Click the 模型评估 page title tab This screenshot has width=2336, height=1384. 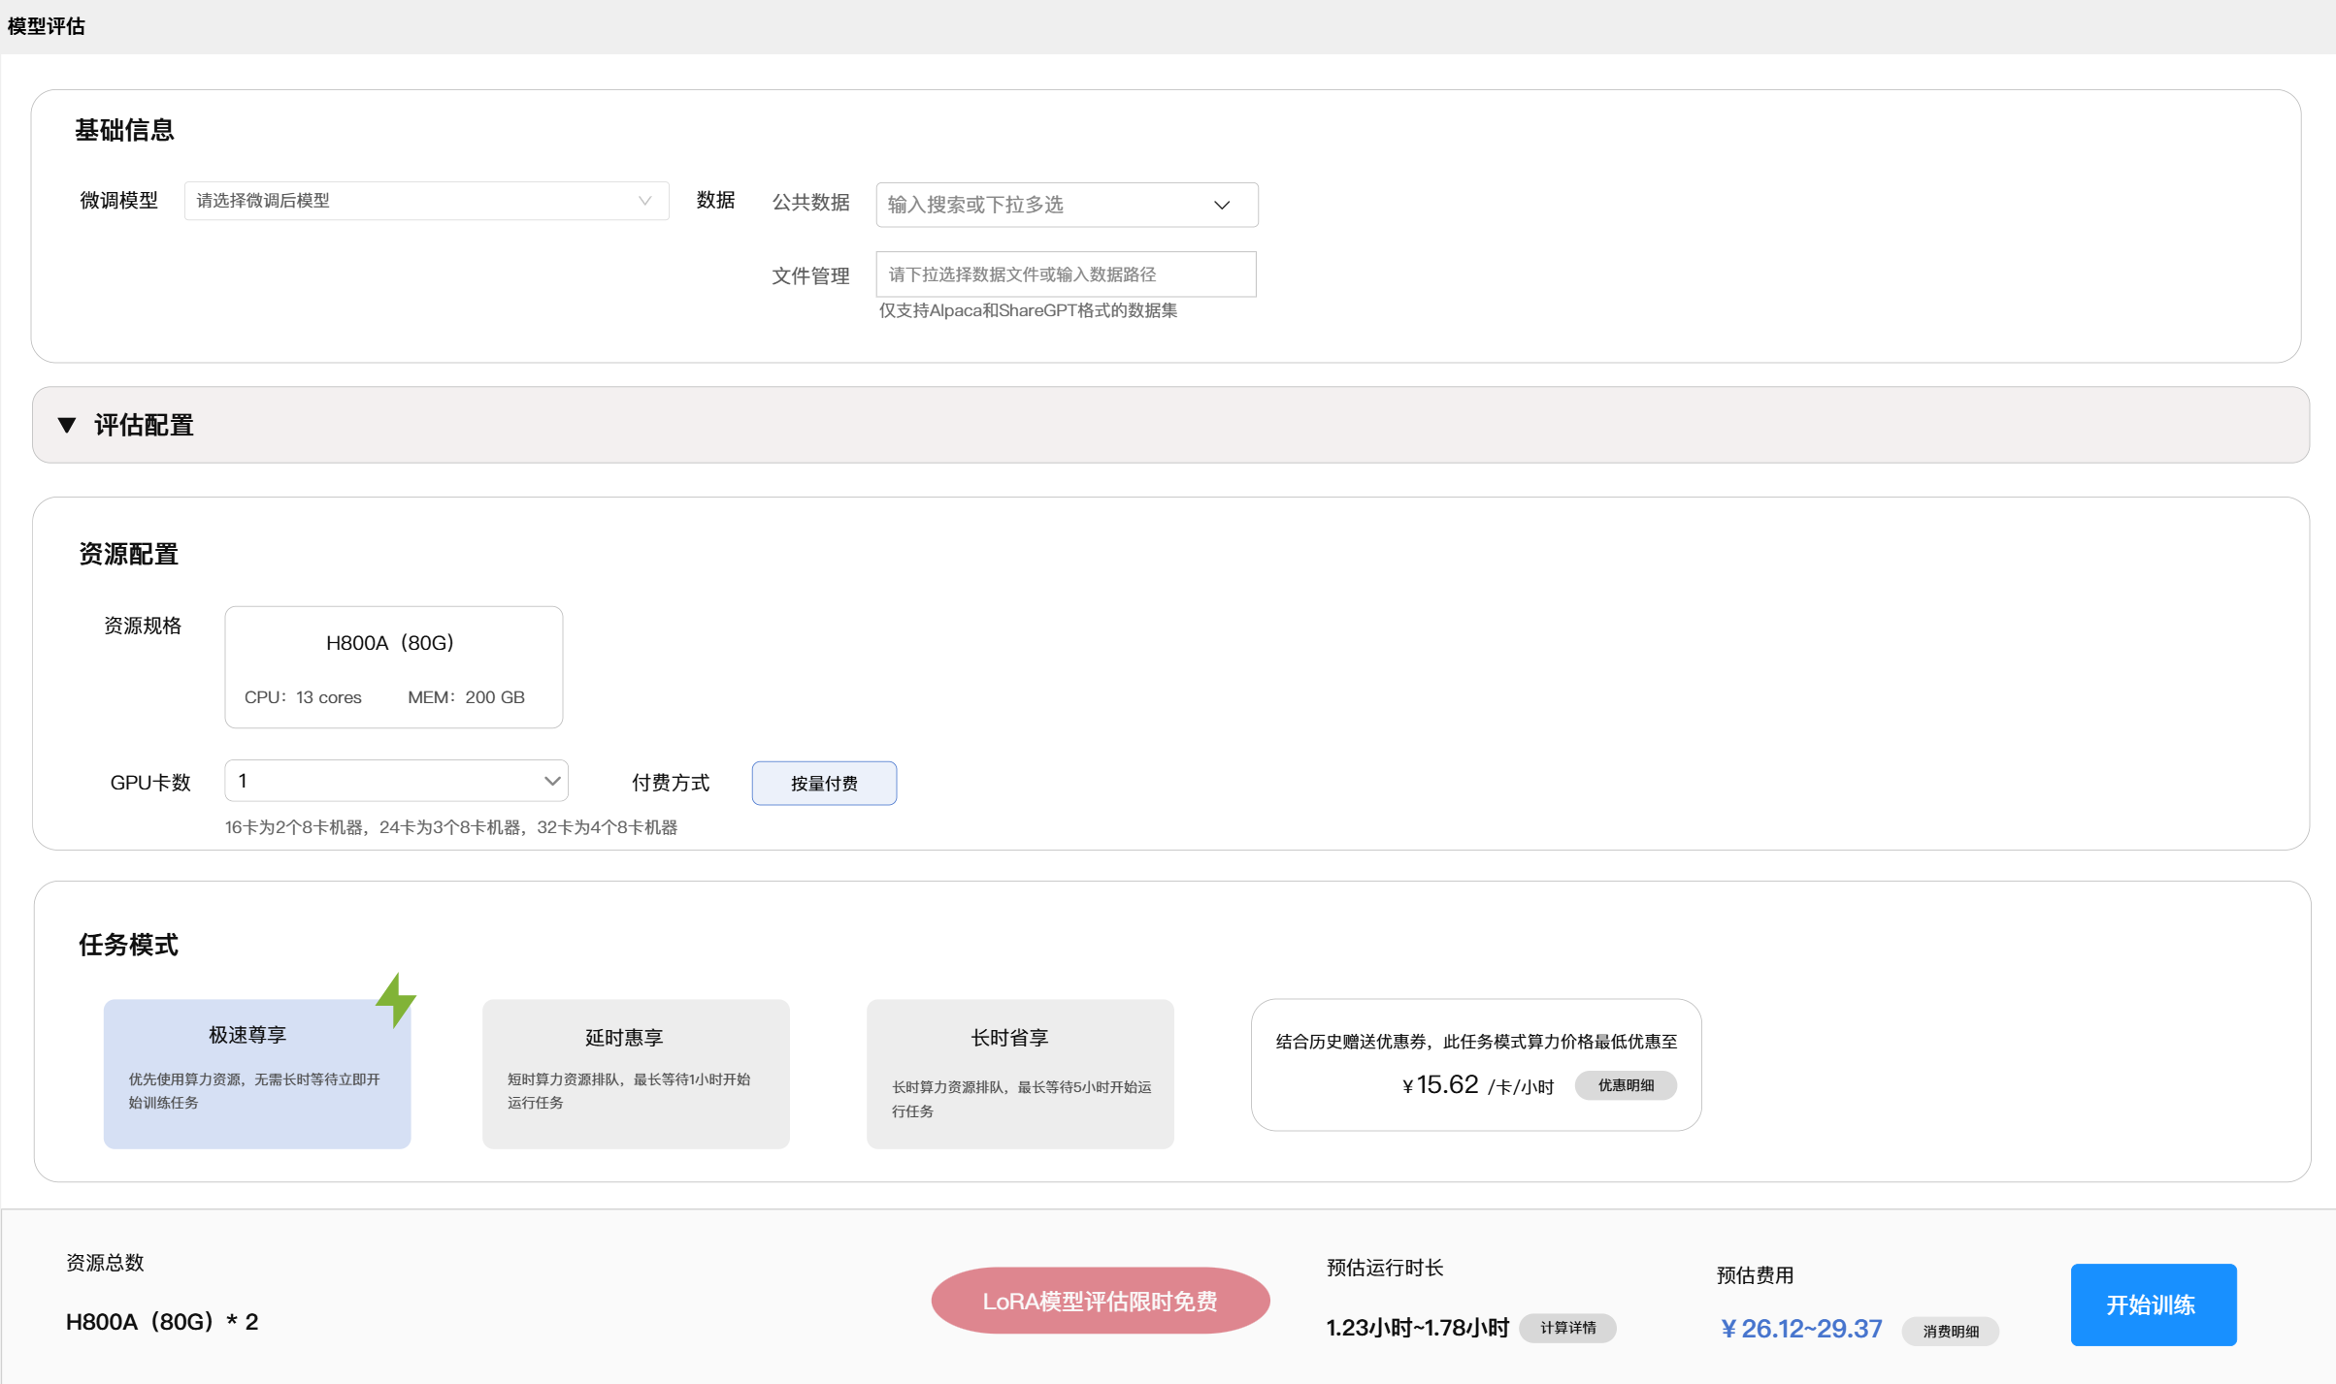click(47, 26)
